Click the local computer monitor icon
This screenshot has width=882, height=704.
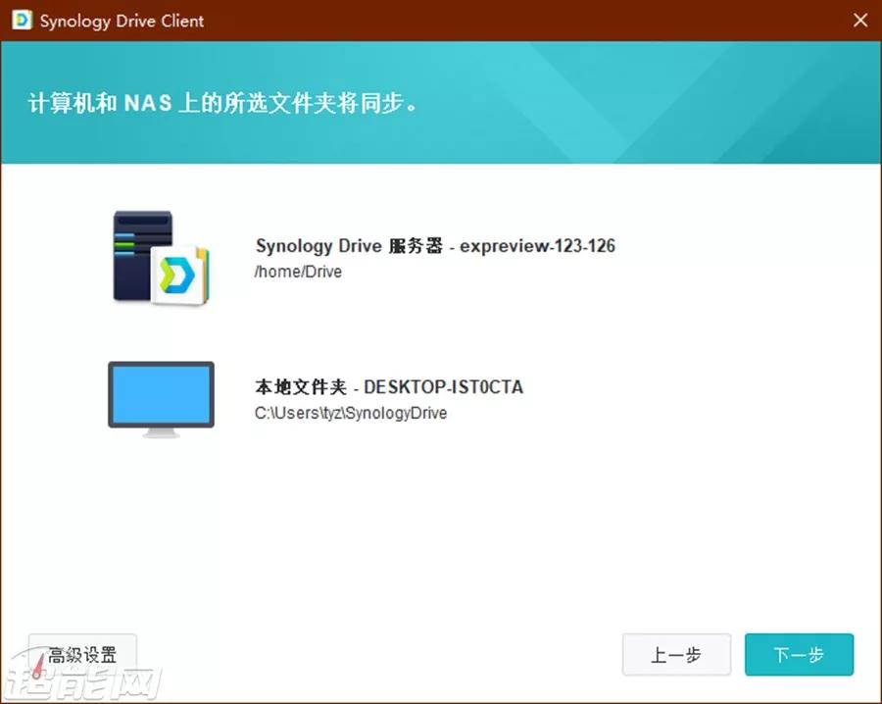tap(162, 399)
